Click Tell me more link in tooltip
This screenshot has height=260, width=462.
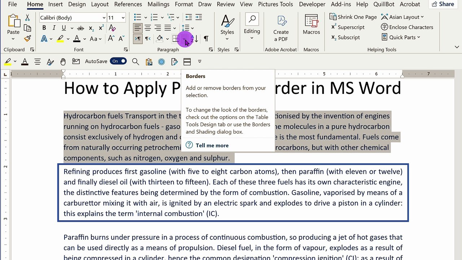pos(212,146)
